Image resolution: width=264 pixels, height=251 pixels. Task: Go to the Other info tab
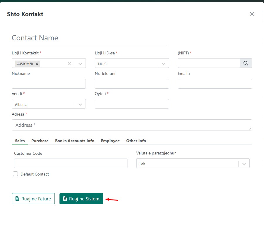[136, 141]
